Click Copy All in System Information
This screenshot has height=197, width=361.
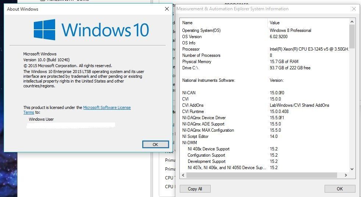195,189
